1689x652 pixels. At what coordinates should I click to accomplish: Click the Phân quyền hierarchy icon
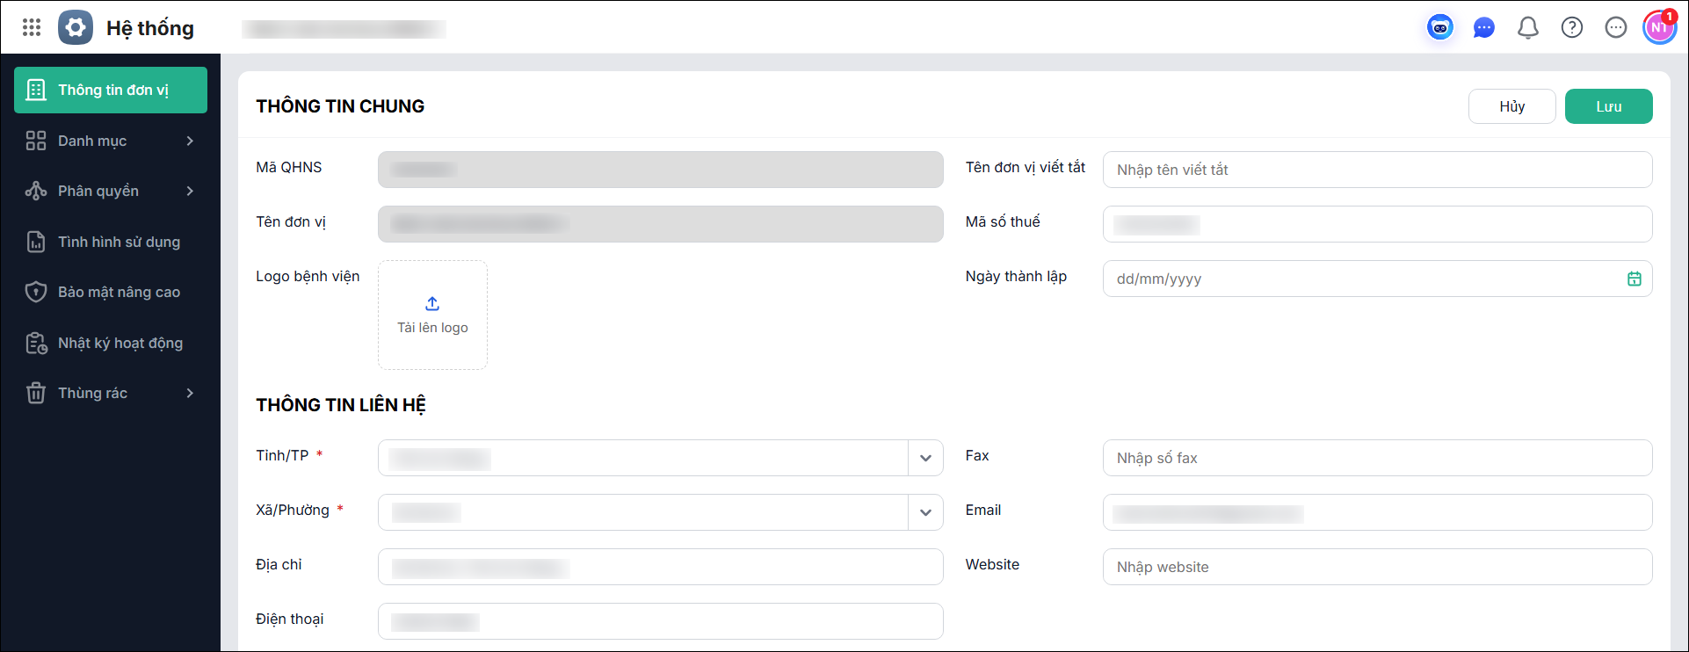[36, 191]
